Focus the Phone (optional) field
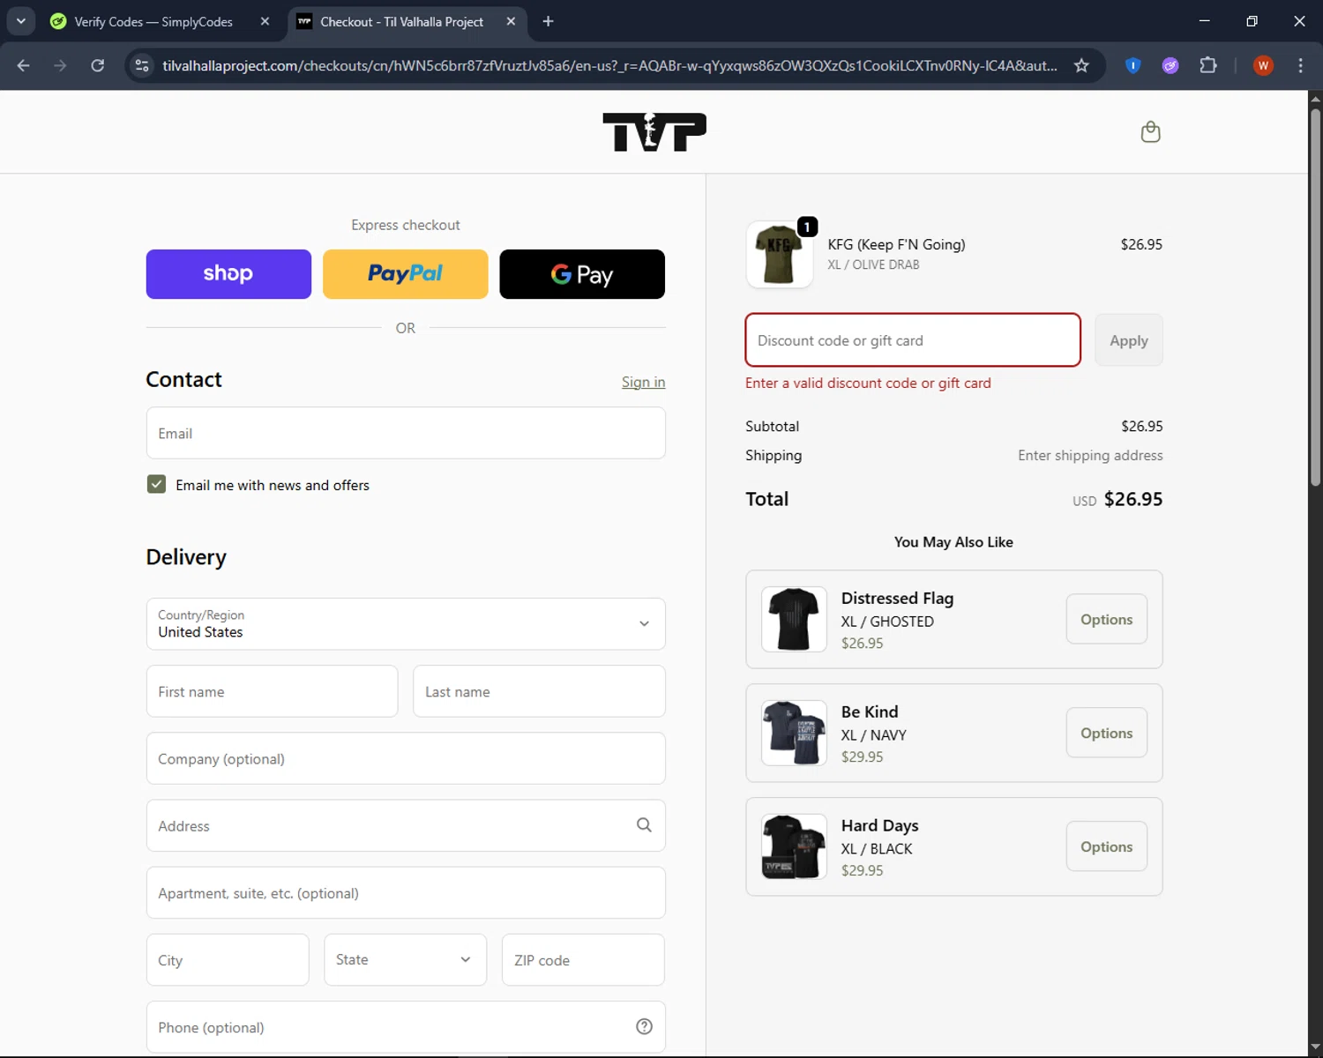This screenshot has width=1323, height=1058. 406,1026
